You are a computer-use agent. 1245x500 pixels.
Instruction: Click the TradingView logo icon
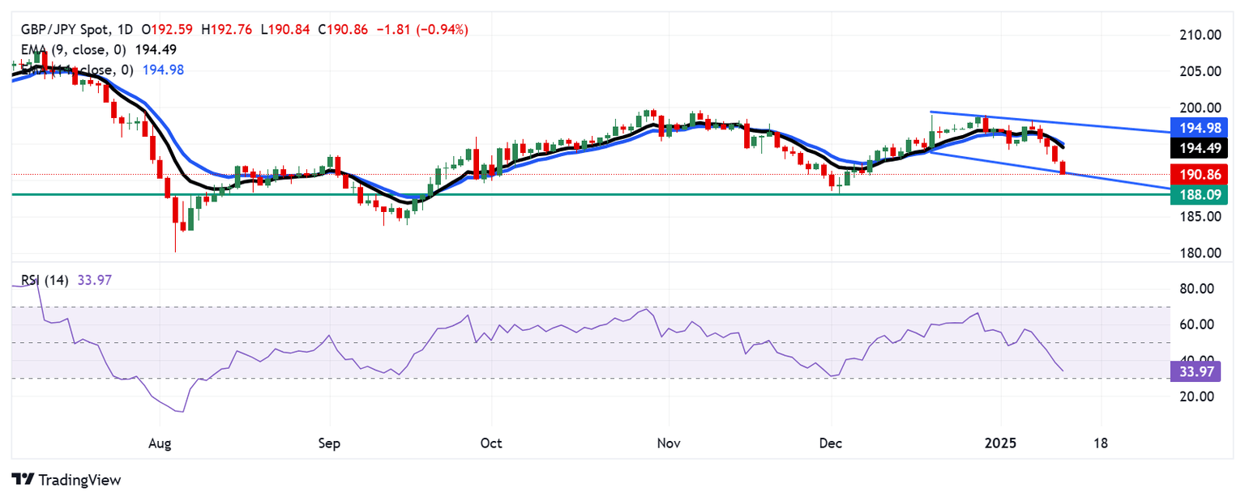tap(22, 479)
